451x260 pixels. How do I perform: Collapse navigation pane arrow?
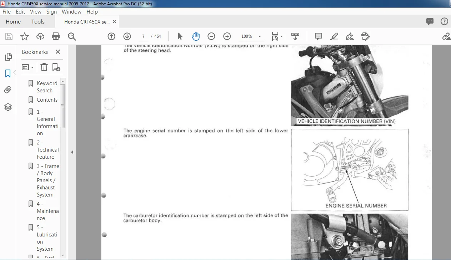[x=72, y=152]
